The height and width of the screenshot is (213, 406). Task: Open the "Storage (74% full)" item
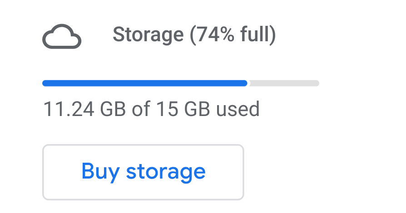point(194,35)
